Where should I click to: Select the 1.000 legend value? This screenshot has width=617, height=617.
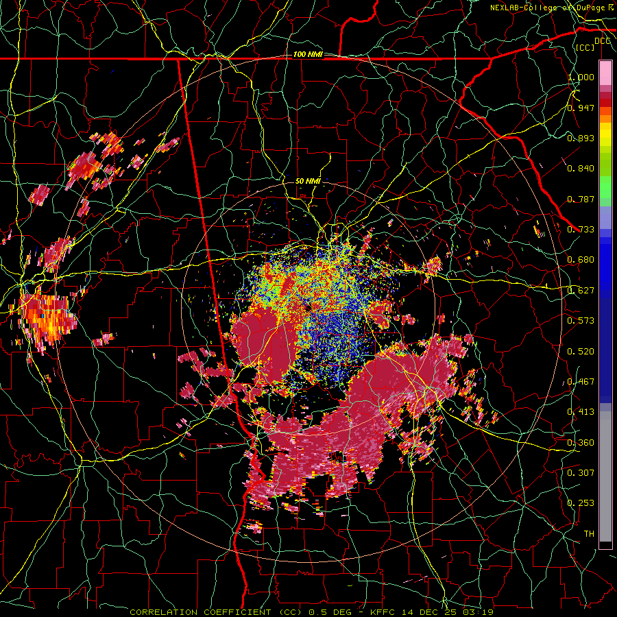pos(581,77)
